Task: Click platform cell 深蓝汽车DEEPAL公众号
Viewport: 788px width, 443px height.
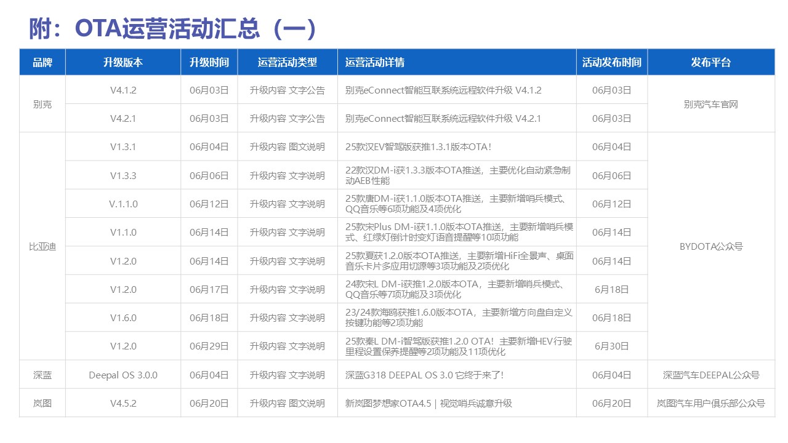Action: pos(711,375)
